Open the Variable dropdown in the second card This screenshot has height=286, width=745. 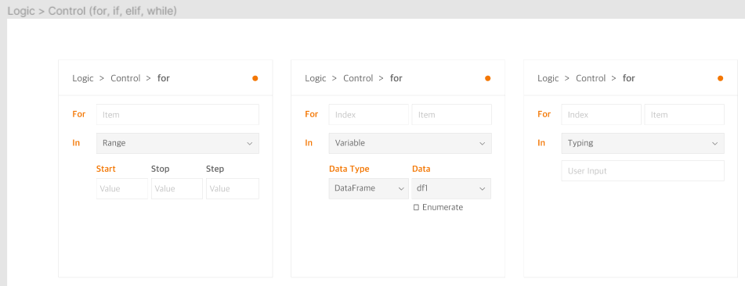410,143
